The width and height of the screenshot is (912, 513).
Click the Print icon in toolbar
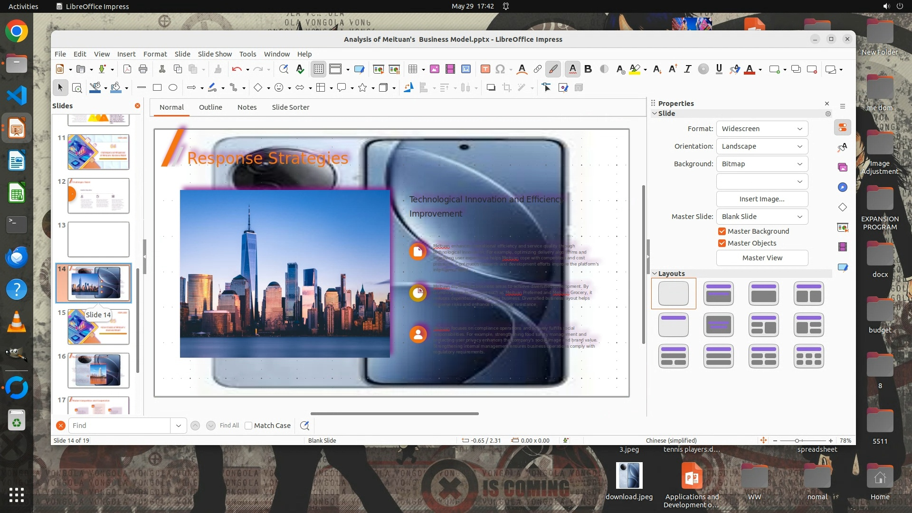(x=143, y=69)
